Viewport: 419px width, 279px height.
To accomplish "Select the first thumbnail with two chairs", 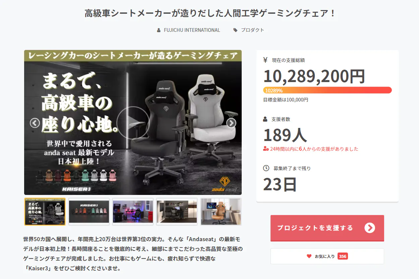I will point(45,212).
